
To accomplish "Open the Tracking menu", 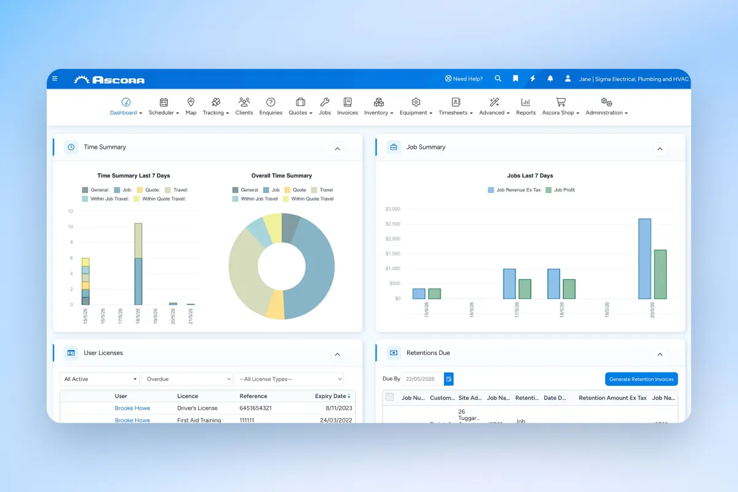I will coord(216,106).
